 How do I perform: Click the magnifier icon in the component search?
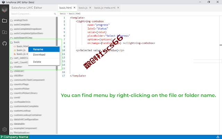point(55,14)
